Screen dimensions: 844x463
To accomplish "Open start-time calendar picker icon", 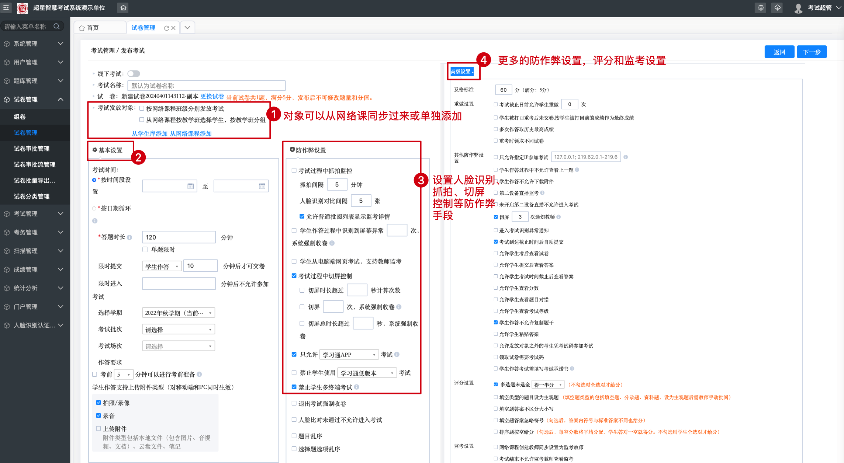I will coord(190,186).
